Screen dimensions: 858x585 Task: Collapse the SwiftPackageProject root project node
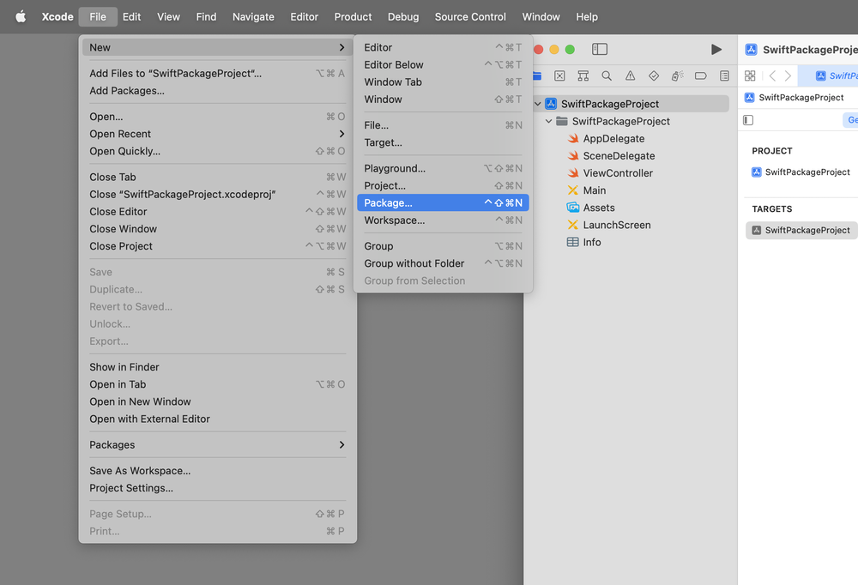point(538,104)
